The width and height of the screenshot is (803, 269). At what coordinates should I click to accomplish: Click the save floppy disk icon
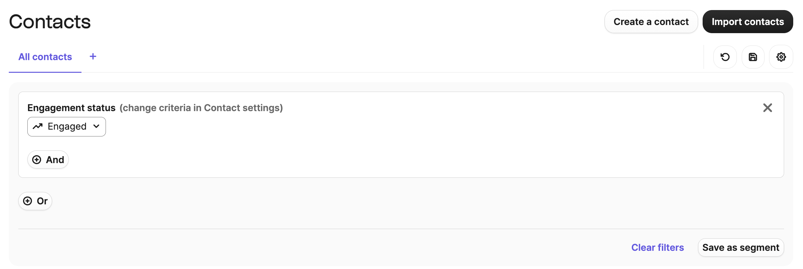[753, 57]
